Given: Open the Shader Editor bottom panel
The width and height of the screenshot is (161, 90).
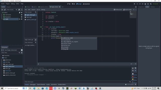Looking at the screenshot, I should (x=62, y=84).
